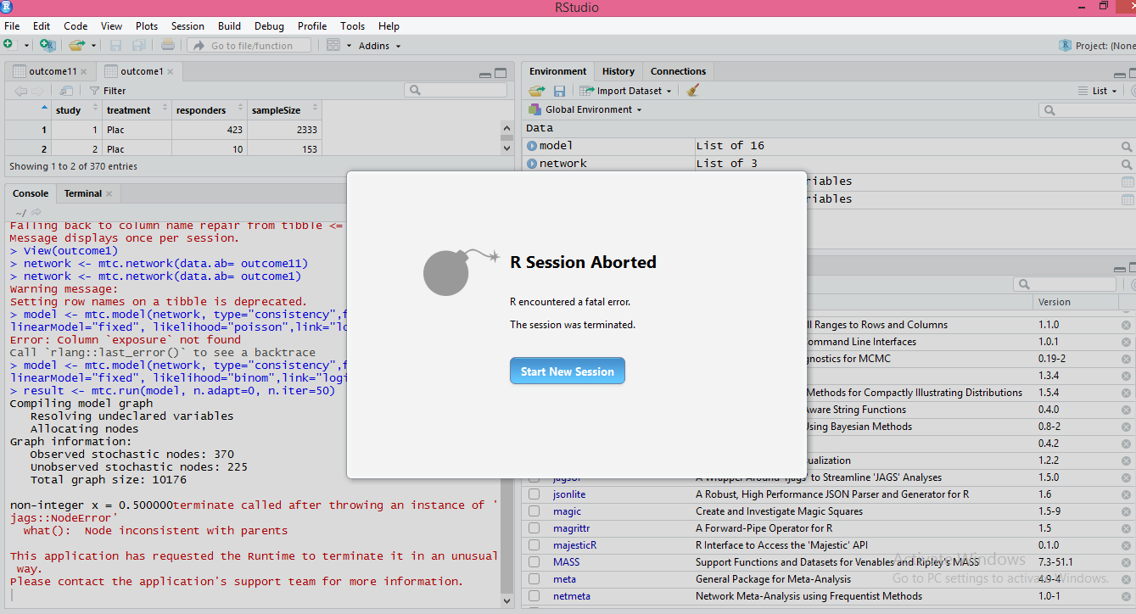
Task: Minimize the data viewer pane
Action: [484, 74]
